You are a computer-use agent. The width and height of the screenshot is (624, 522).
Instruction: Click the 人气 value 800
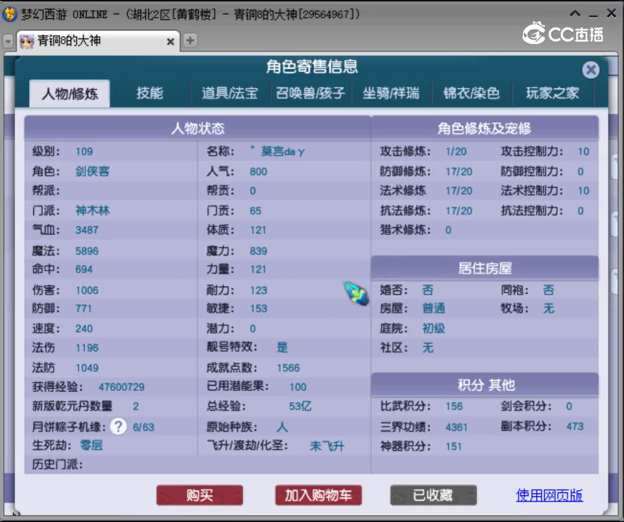[258, 171]
